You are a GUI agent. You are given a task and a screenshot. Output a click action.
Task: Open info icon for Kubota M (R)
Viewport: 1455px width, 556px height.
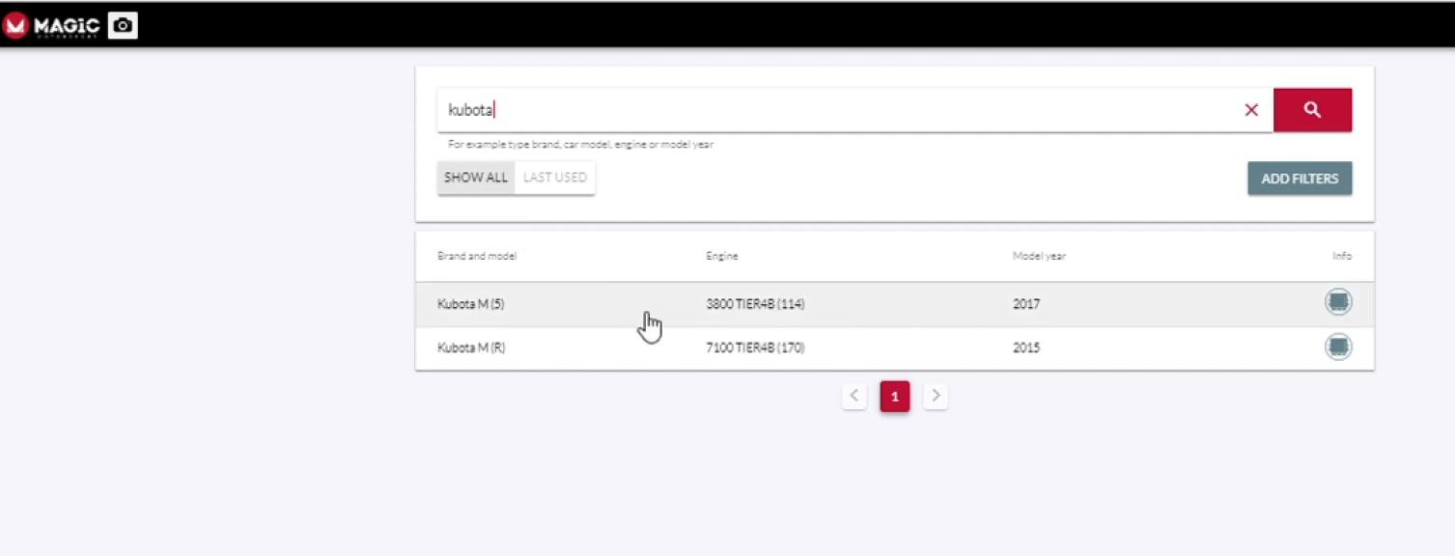point(1338,347)
